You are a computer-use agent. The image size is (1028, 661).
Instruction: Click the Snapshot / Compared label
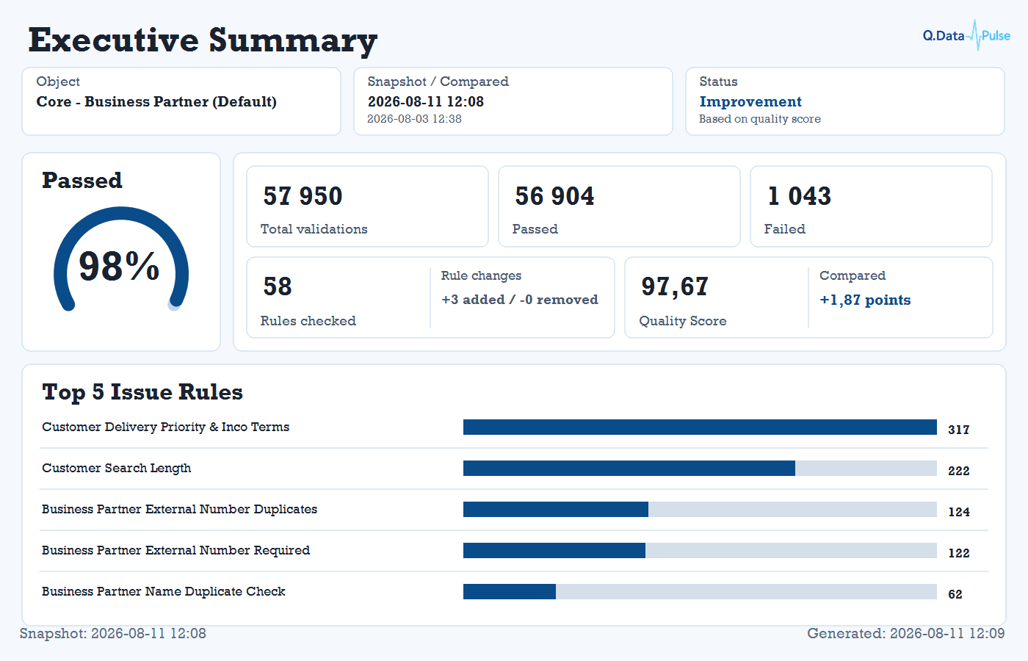(x=438, y=82)
